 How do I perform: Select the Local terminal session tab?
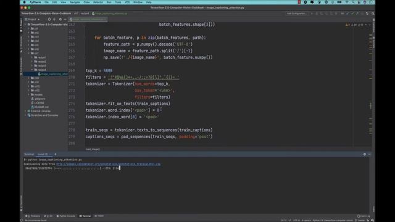pyautogui.click(x=43, y=154)
